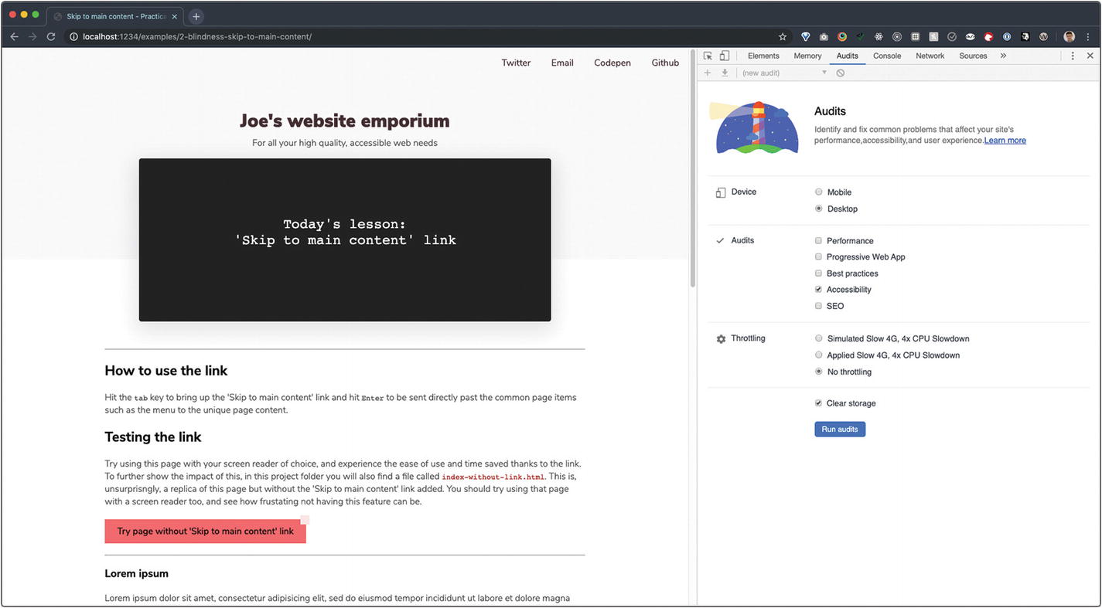The height and width of the screenshot is (608, 1102).
Task: Open the React DevTools extension icon
Action: (879, 36)
